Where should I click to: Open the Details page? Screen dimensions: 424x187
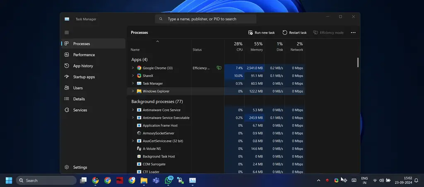[93, 99]
